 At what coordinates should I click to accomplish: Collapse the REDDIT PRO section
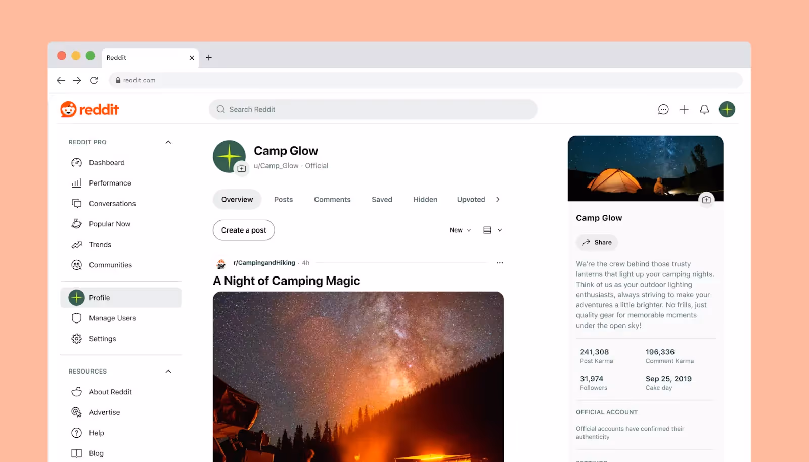pos(168,142)
